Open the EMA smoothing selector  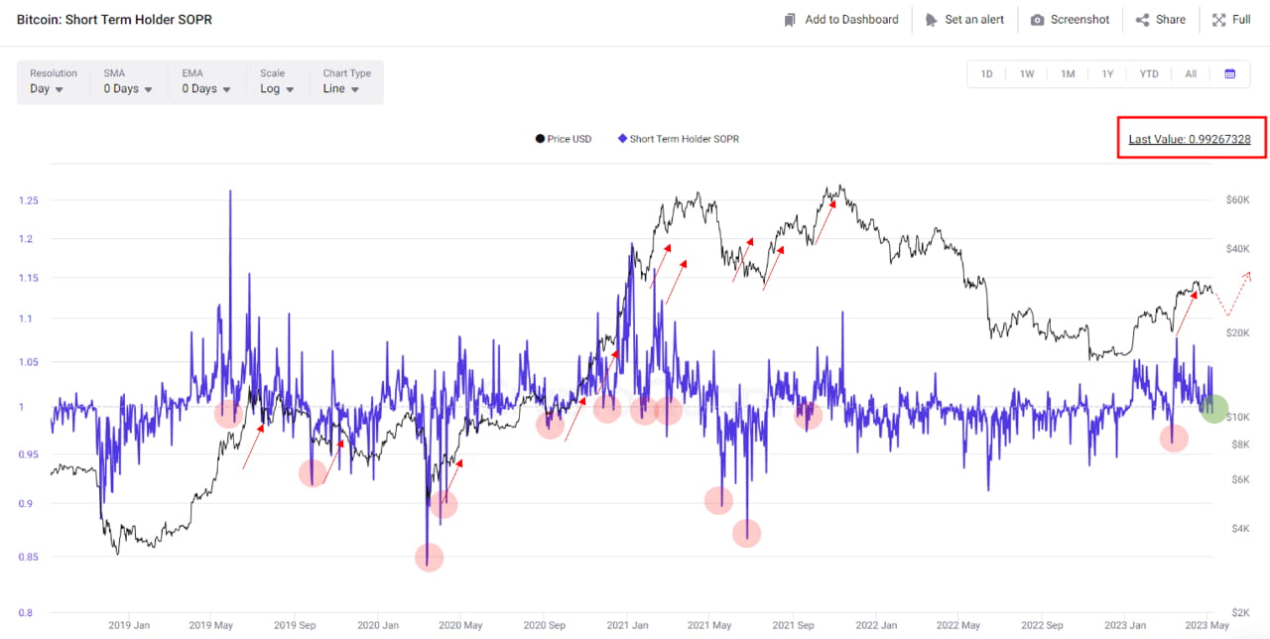203,87
